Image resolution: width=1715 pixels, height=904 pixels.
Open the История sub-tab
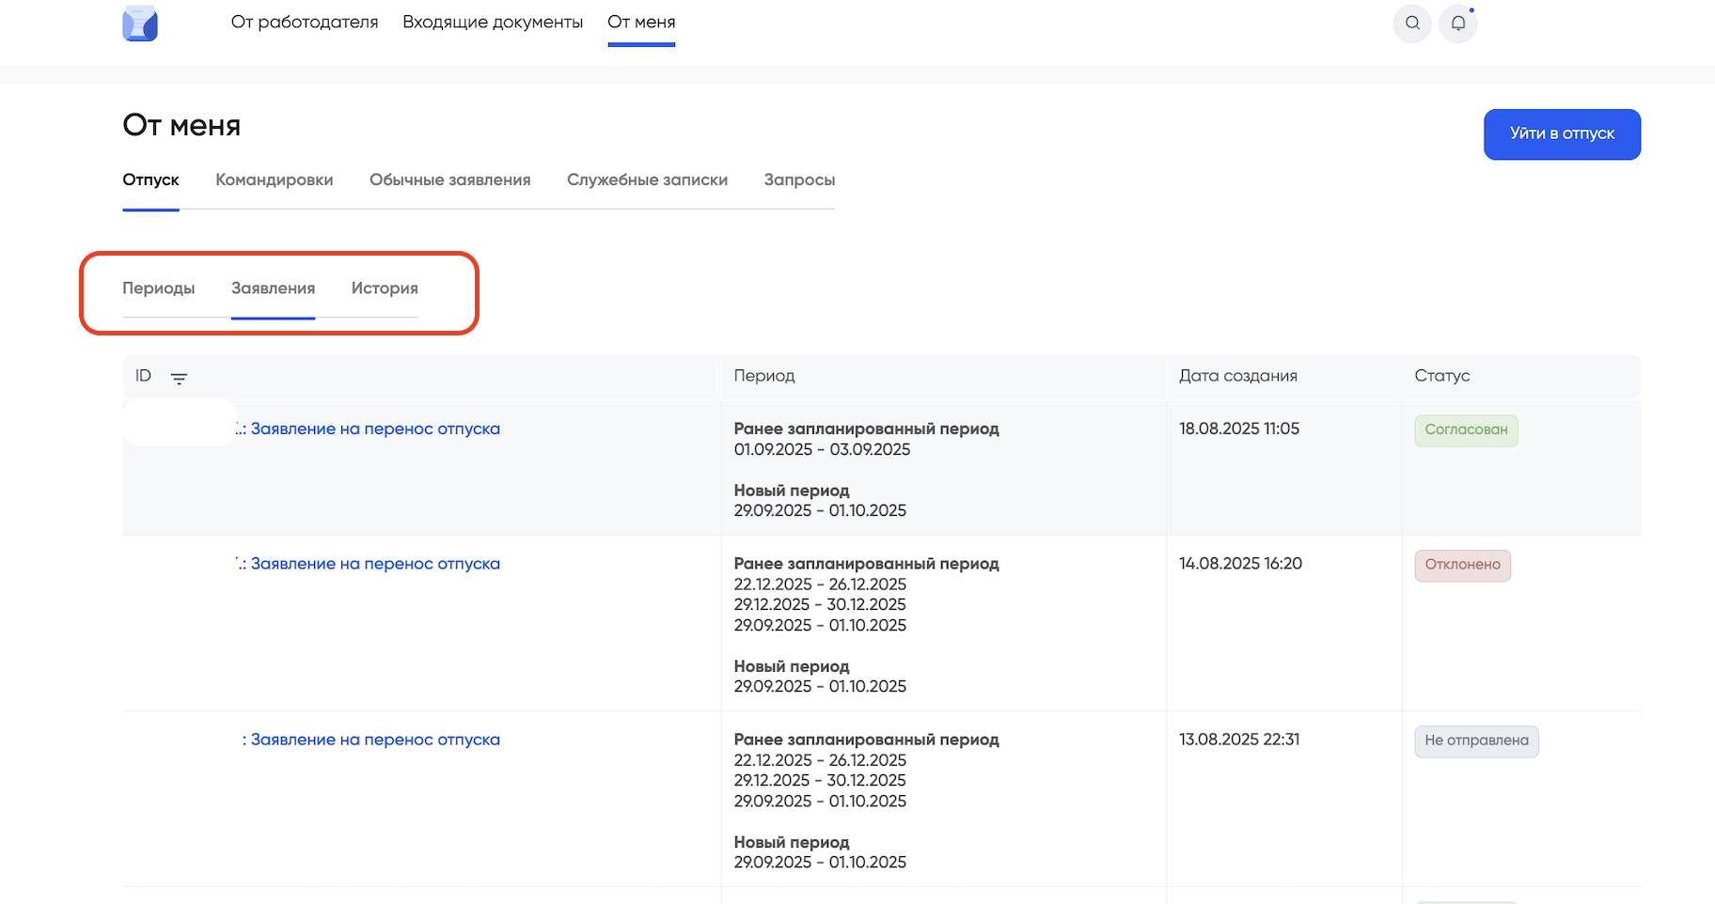pos(385,288)
